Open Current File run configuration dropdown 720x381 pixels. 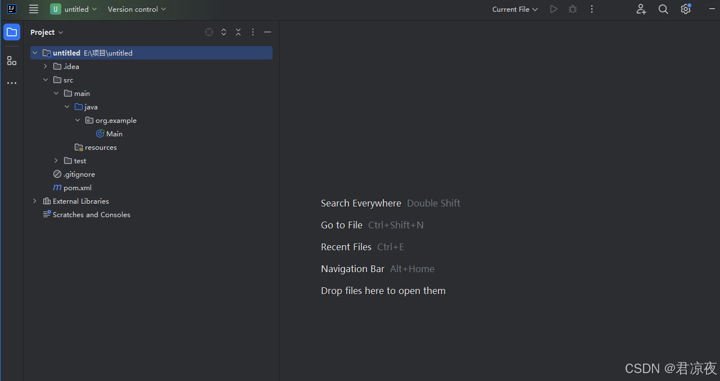515,9
